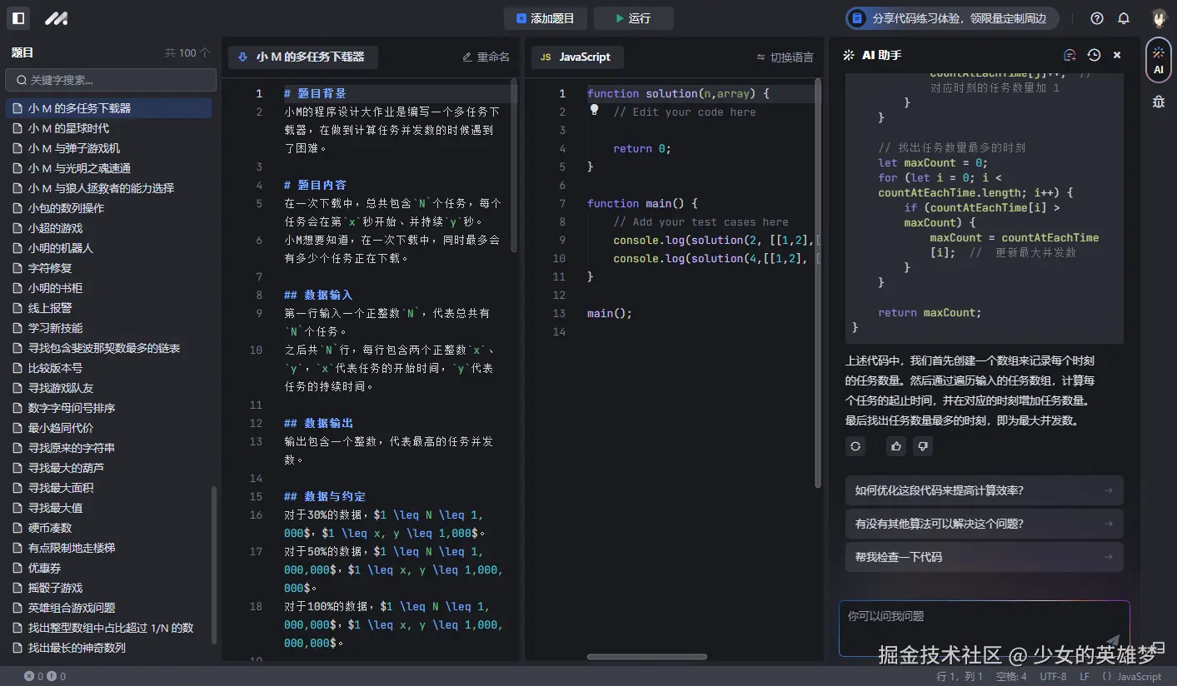Open problem 线上报警
The width and height of the screenshot is (1177, 686).
(108, 308)
